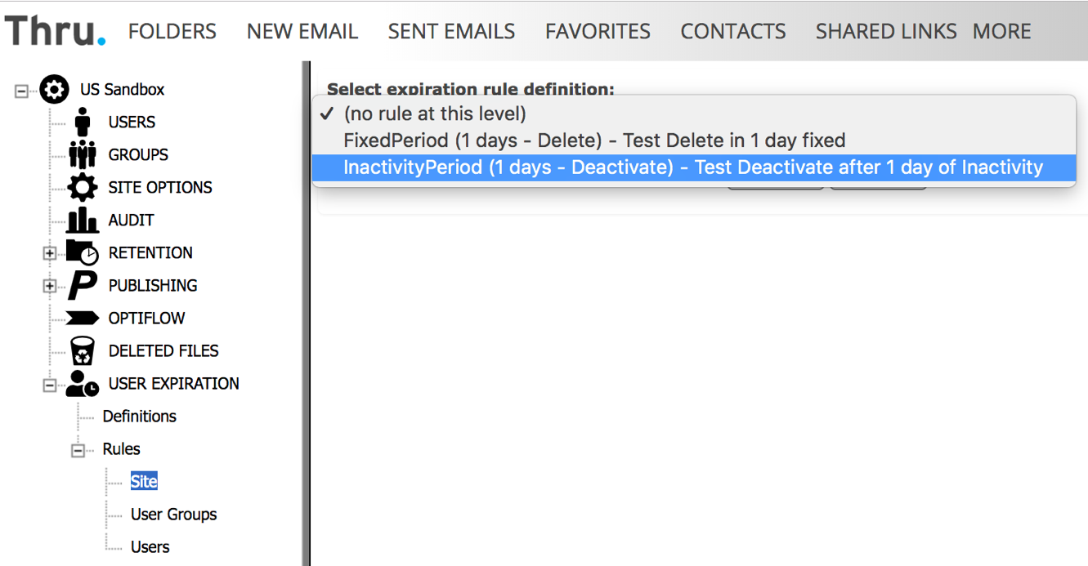Select "(no rule at this level)" option
The height and width of the screenshot is (566, 1088).
(x=435, y=114)
